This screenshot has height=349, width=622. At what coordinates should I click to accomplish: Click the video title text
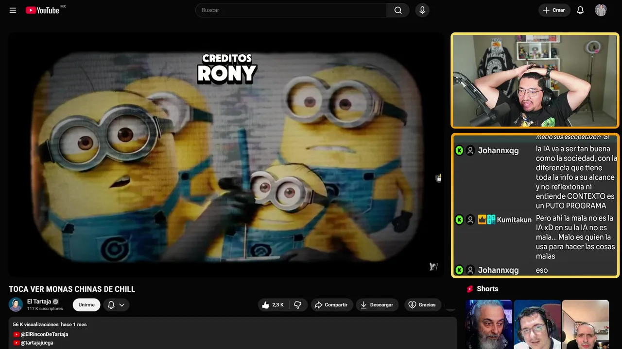click(72, 289)
